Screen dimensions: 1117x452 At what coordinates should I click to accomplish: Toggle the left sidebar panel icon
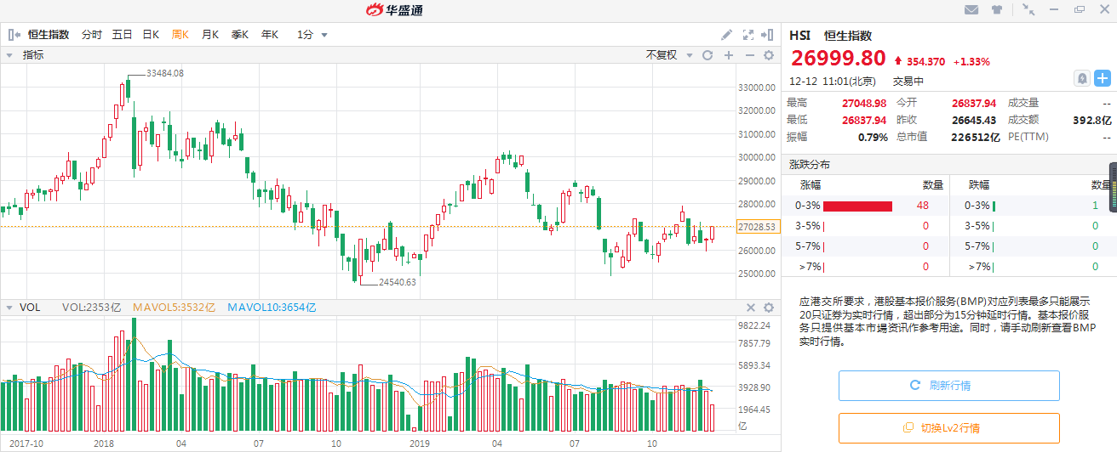[14, 35]
